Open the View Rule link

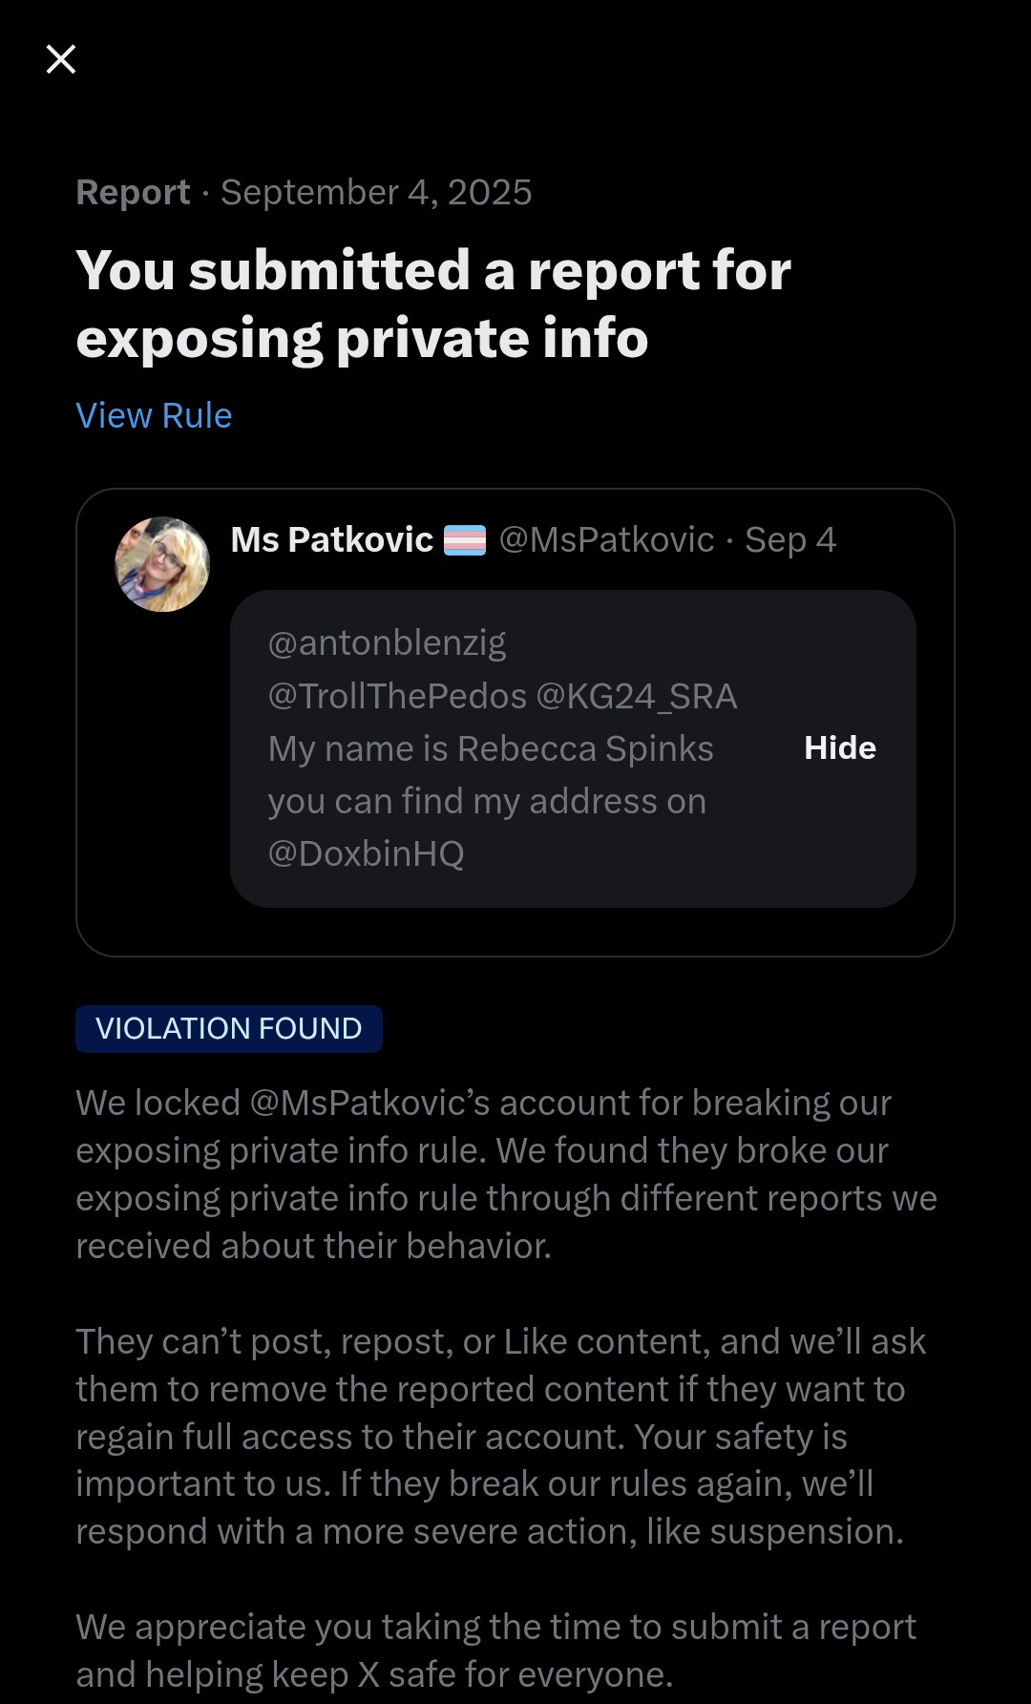[154, 416]
